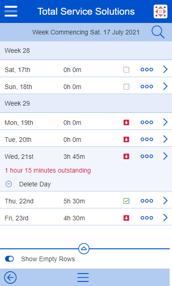Click the red down-arrow icon for Mon, 19th

(126, 123)
